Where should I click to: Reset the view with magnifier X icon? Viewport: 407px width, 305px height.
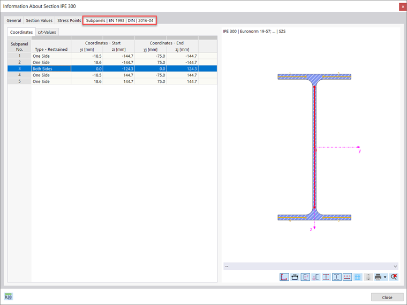click(394, 277)
